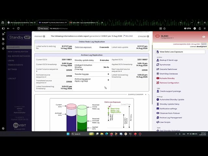Click the STANDBY database icon
The width and height of the screenshot is (208, 156).
point(148,36)
